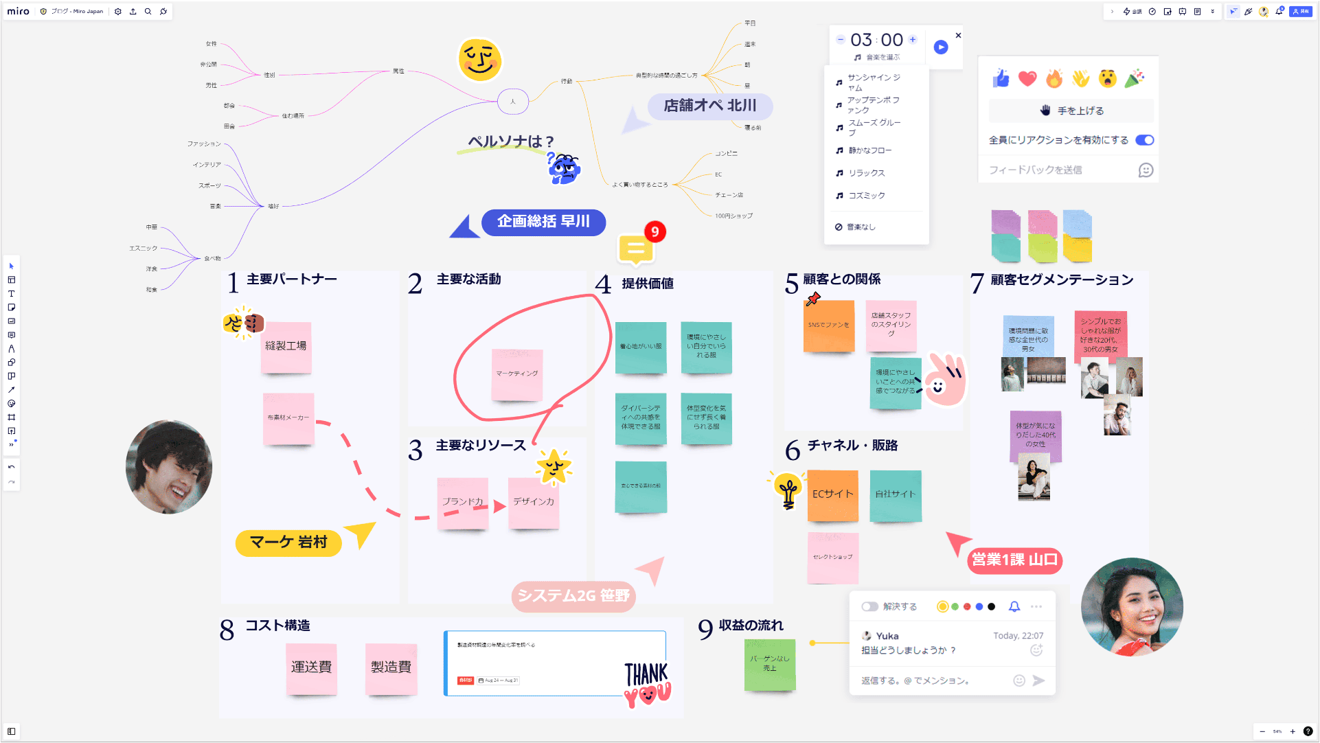Image resolution: width=1320 pixels, height=743 pixels.
Task: Open notifications via the bell icon
Action: click(x=1279, y=11)
